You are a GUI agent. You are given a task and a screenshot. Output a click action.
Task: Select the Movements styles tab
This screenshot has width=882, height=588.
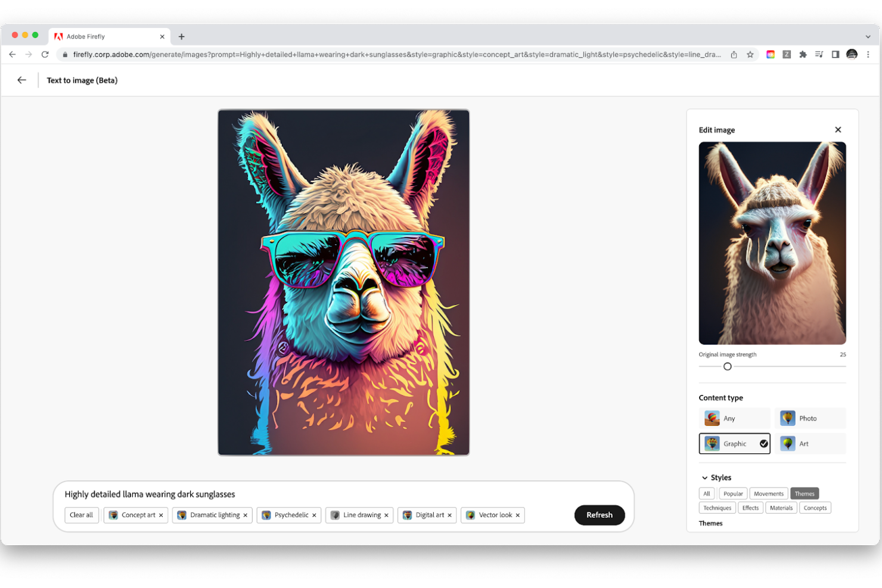pos(769,494)
